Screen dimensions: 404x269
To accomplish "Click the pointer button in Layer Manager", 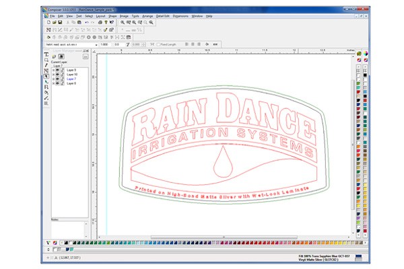I will (61, 56).
